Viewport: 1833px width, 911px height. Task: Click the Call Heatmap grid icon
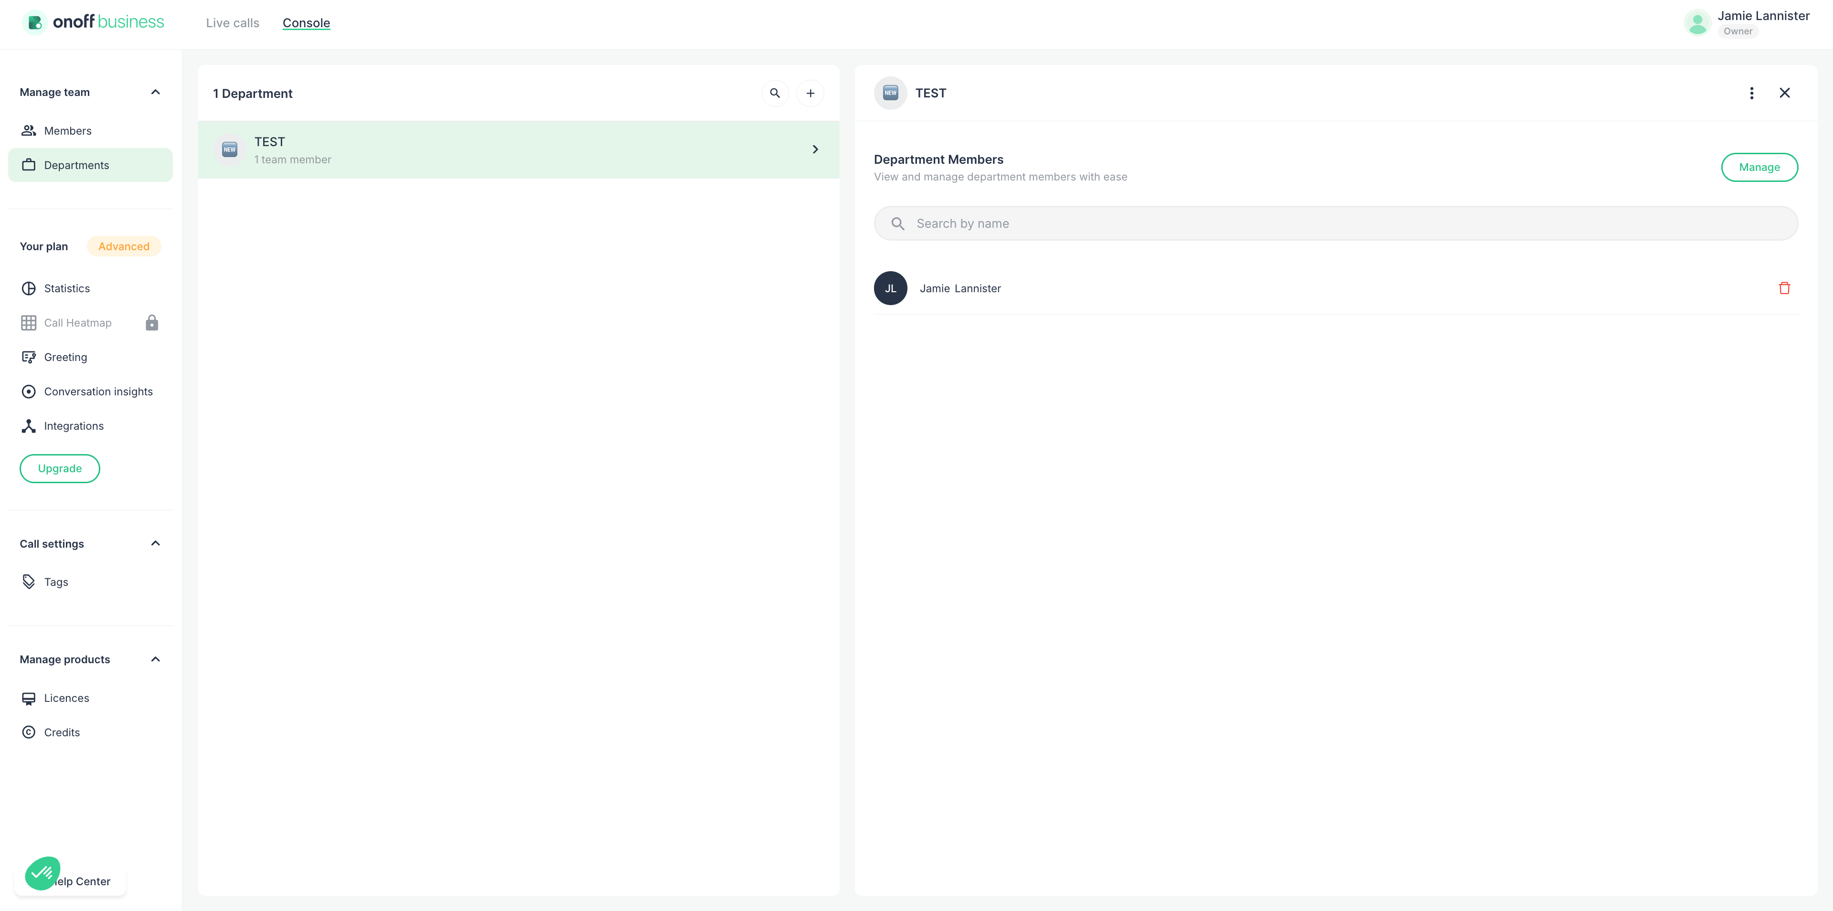[x=29, y=323]
